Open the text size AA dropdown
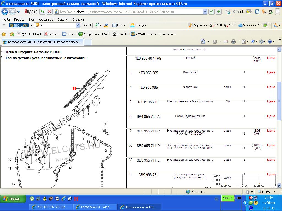Image resolution: width=282 pixels, height=211 pixels. tap(98, 25)
